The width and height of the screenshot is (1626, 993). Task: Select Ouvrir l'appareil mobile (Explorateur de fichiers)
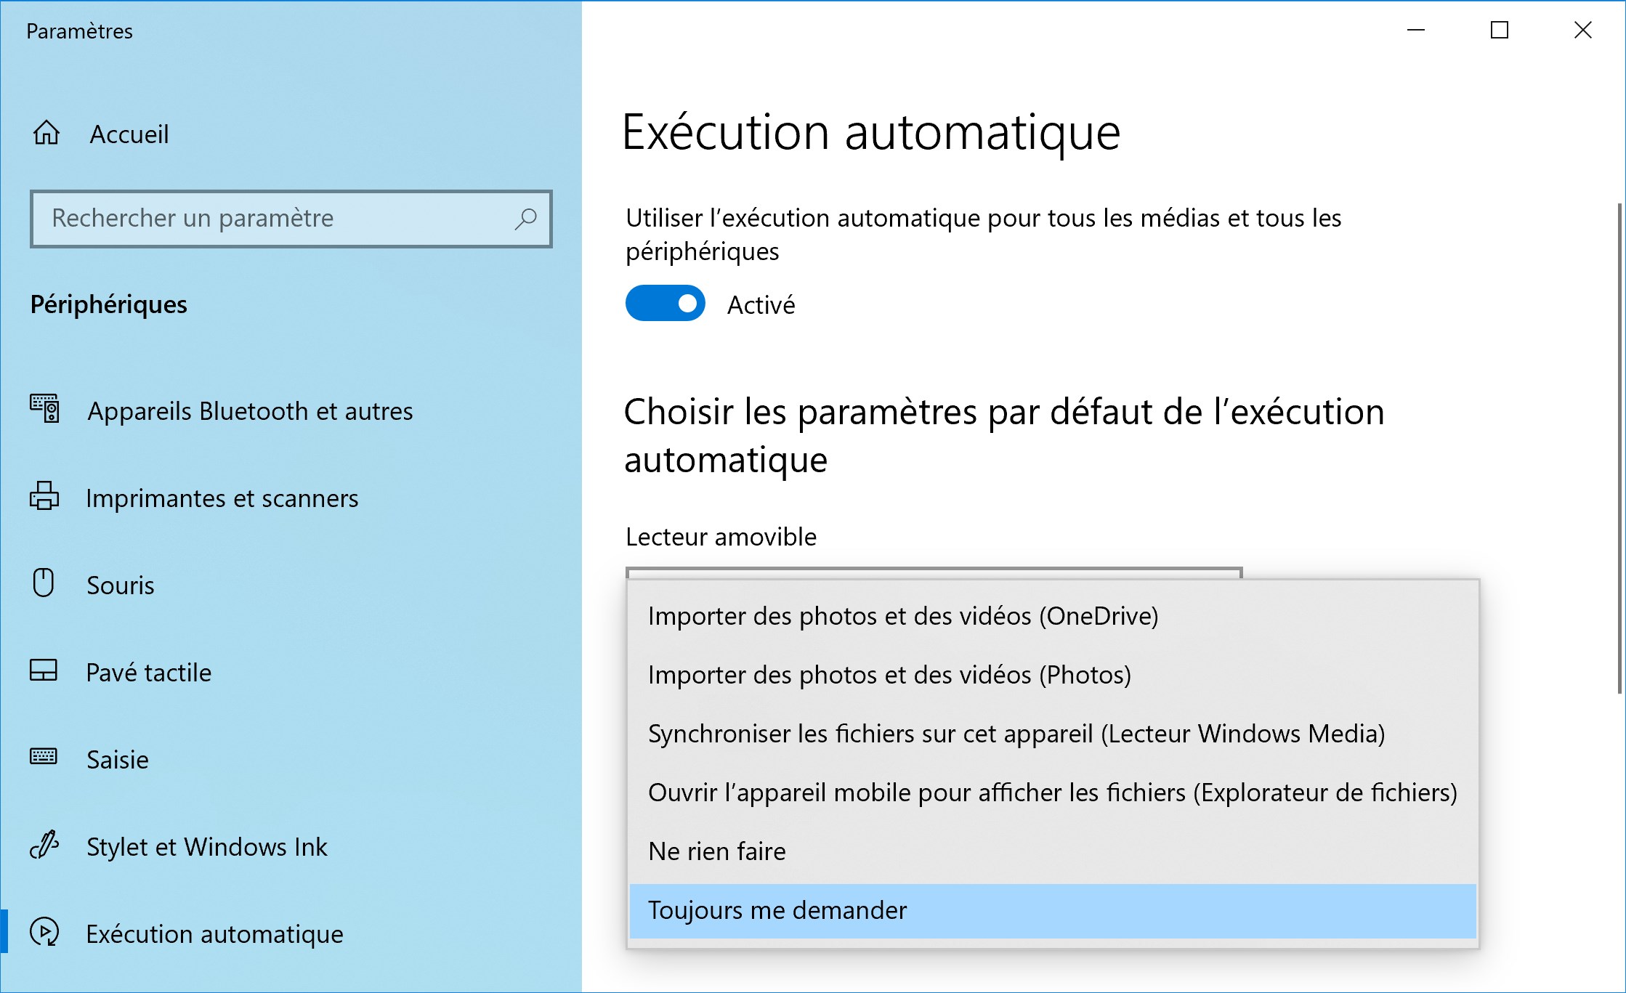(x=1053, y=793)
